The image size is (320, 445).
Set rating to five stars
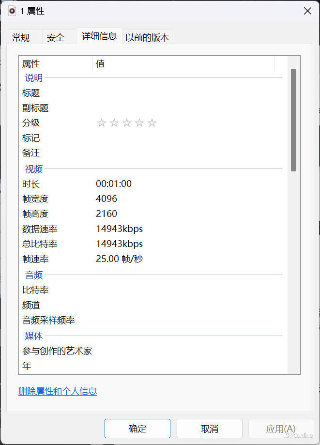coord(152,123)
